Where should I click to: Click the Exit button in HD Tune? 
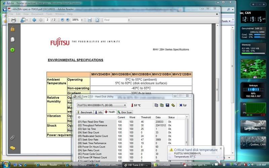pos(183,105)
